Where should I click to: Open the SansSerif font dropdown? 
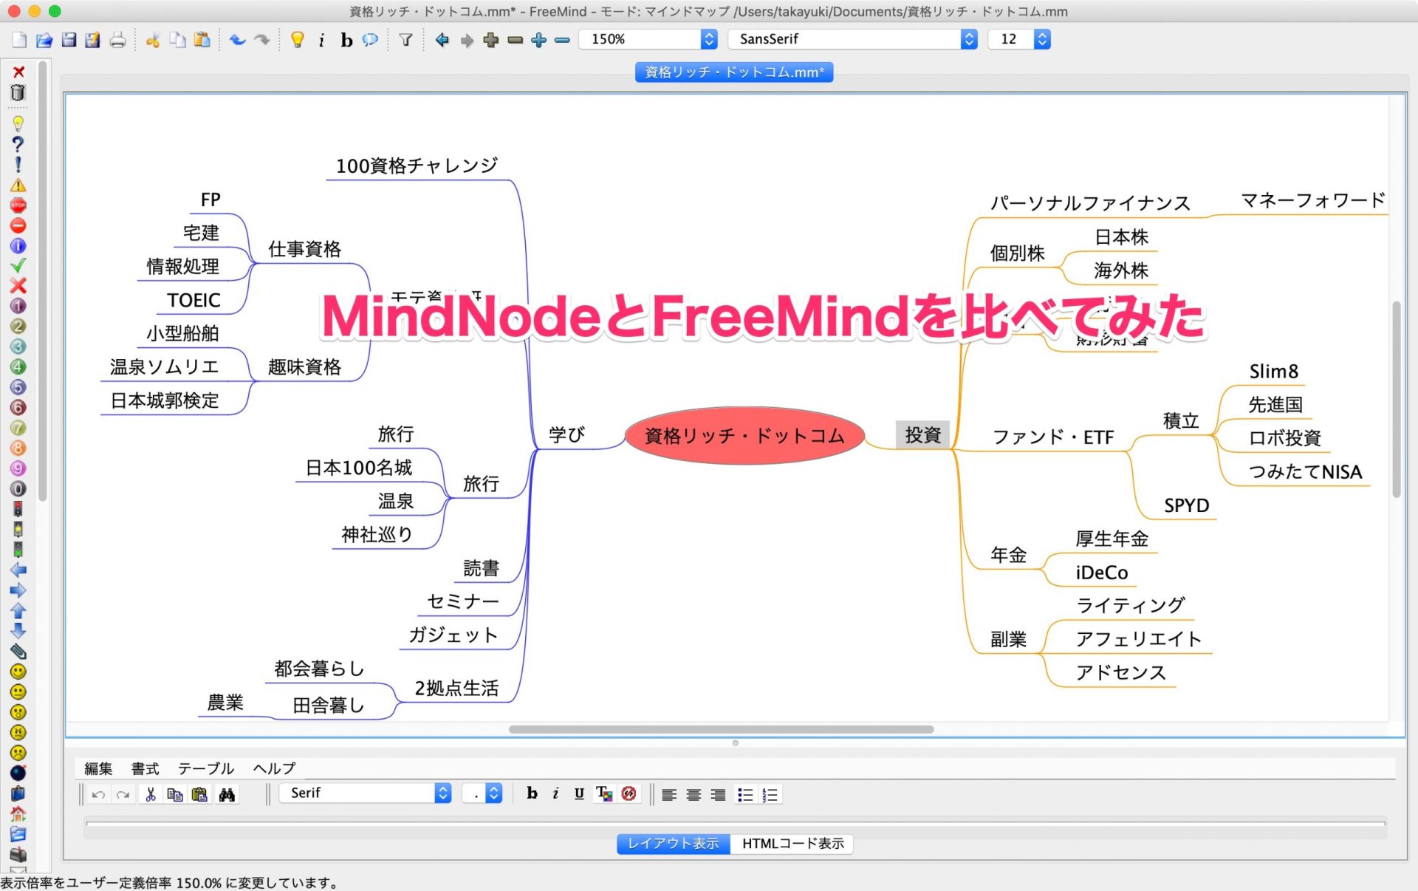pos(853,39)
